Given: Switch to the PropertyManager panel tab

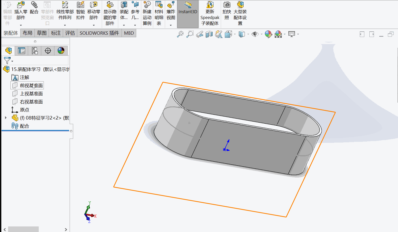Looking at the screenshot, I should click(22, 51).
